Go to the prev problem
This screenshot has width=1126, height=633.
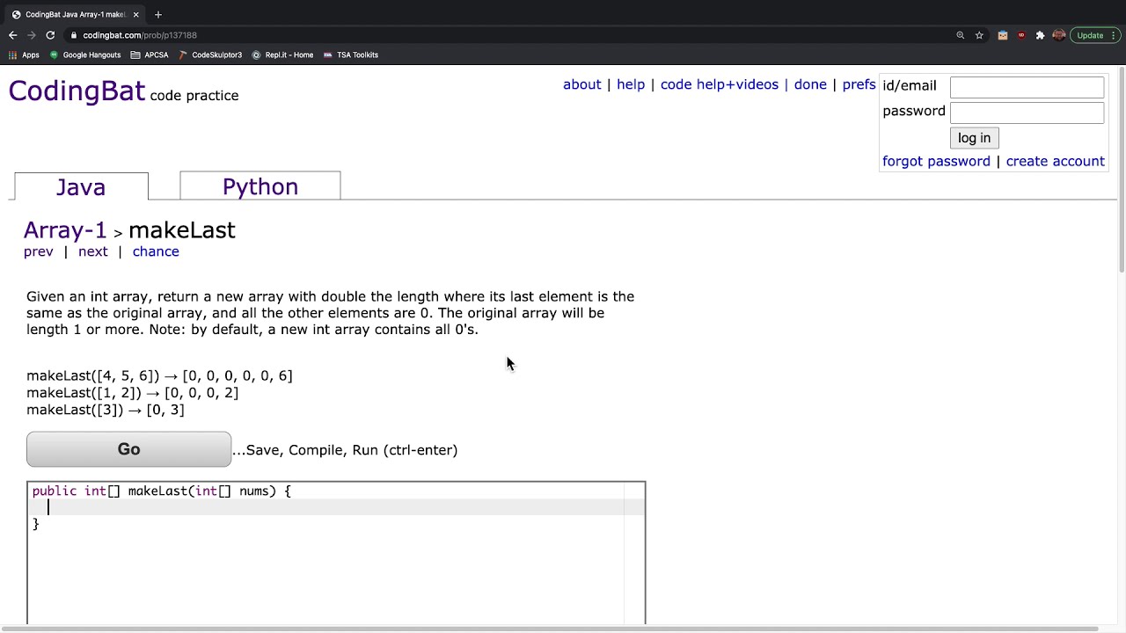click(x=39, y=251)
